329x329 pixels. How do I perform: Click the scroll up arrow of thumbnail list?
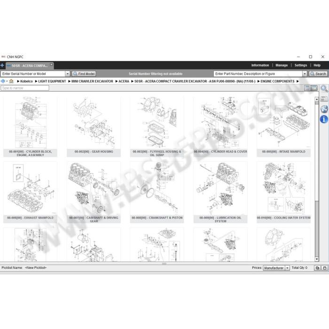(317, 99)
